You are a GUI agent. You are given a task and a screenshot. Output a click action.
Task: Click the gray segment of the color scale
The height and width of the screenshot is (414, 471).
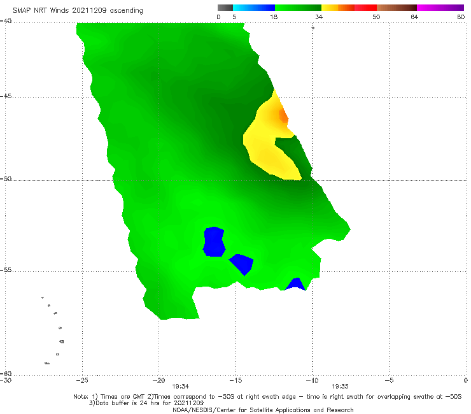[225, 8]
